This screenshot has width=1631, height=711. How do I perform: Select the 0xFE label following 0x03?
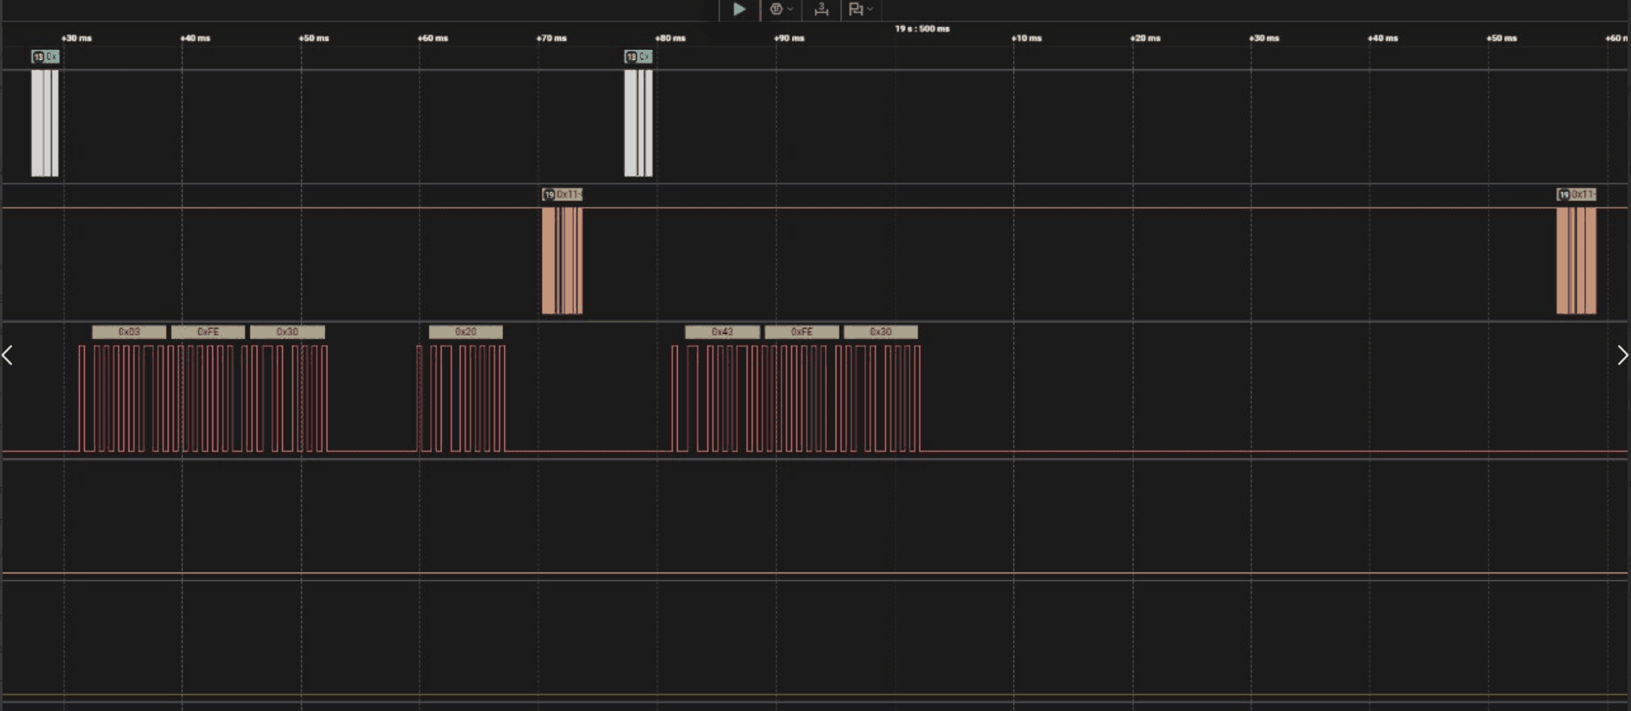click(208, 332)
